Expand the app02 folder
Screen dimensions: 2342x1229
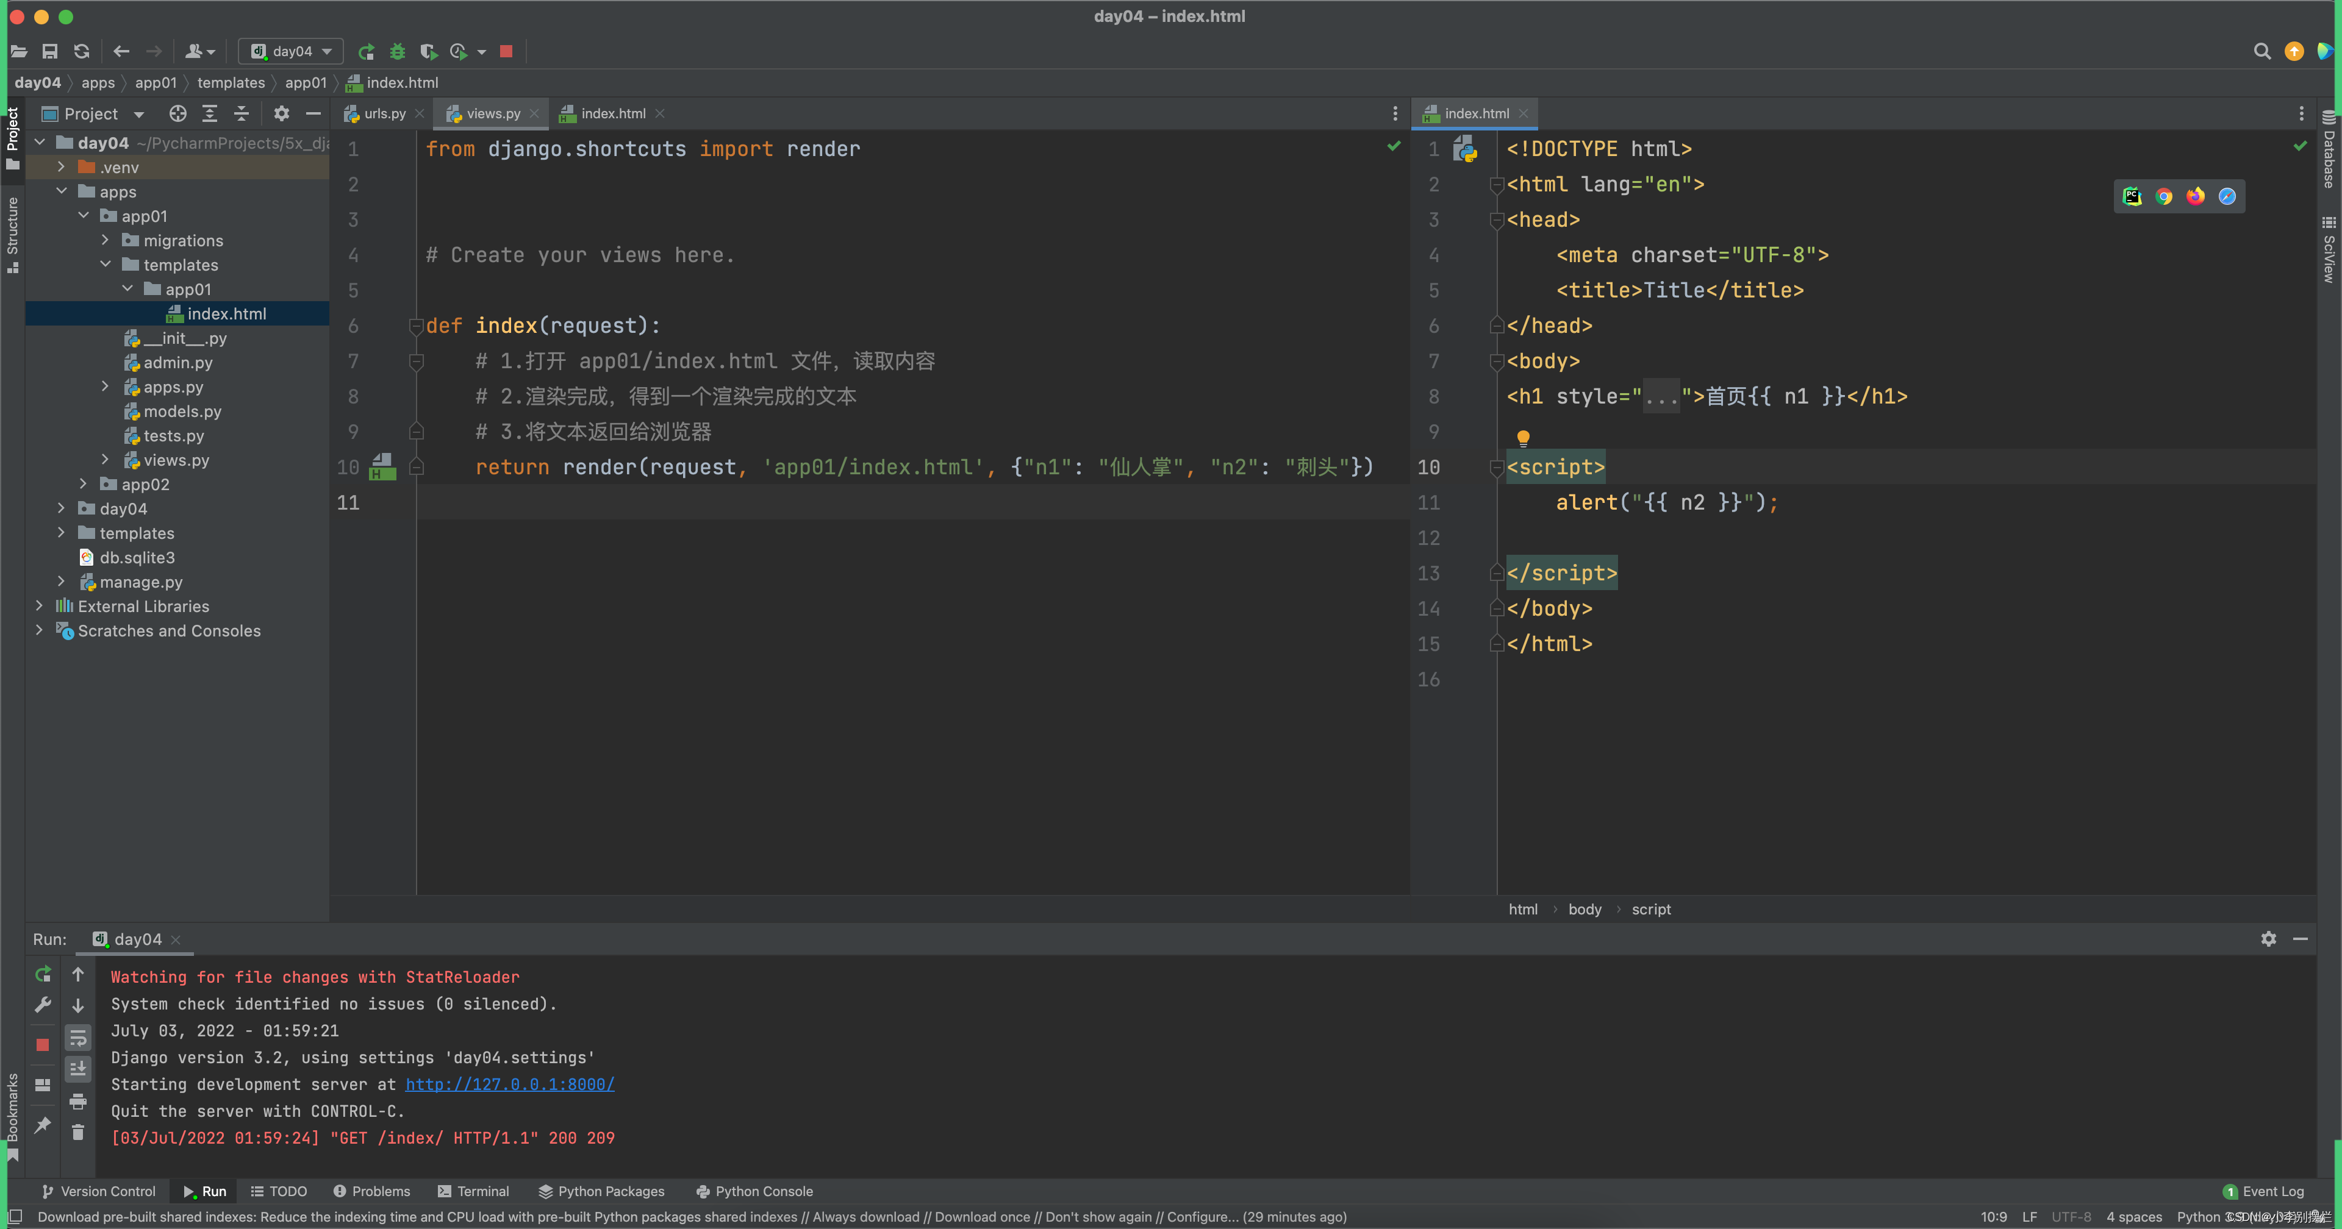coord(84,485)
